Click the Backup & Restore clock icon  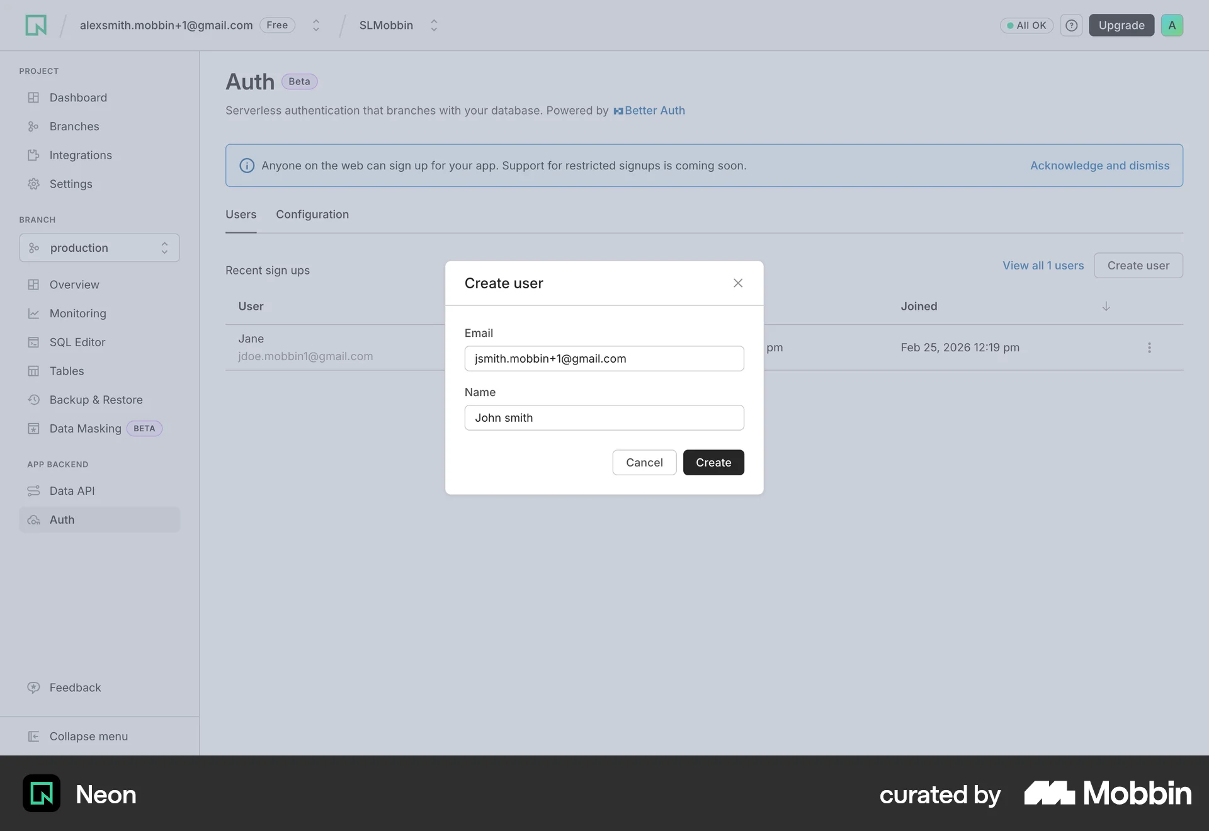point(33,400)
